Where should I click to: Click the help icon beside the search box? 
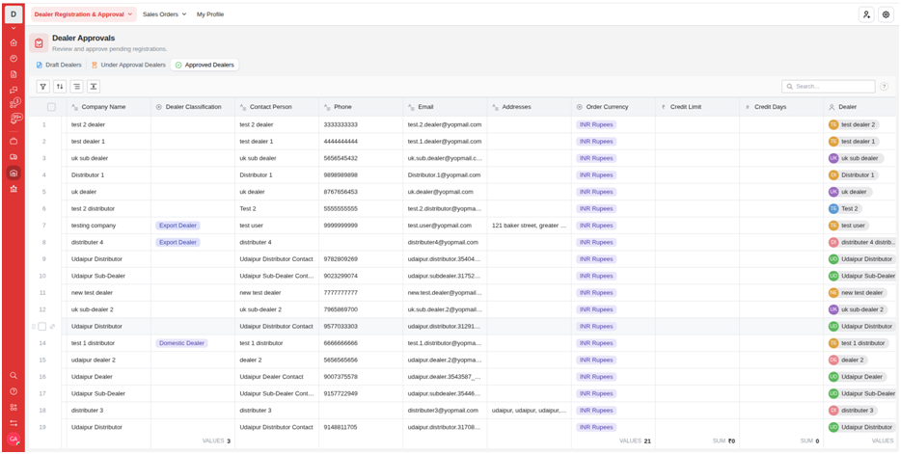(x=884, y=87)
